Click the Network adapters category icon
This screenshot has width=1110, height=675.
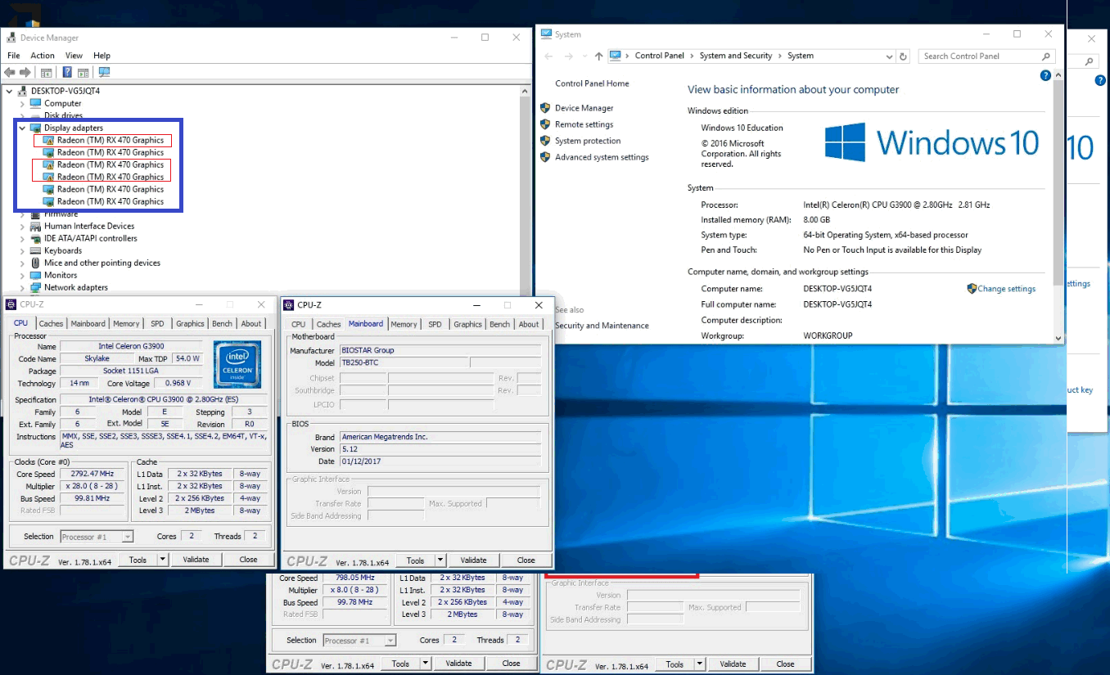pyautogui.click(x=35, y=287)
